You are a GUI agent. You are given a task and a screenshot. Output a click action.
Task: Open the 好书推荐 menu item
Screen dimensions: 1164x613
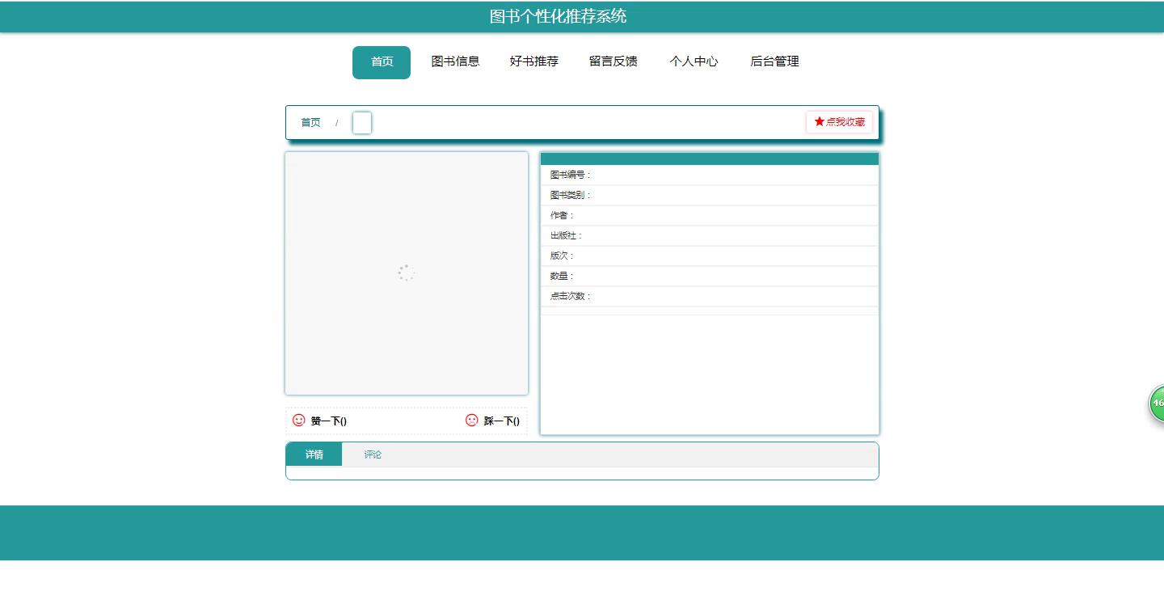(533, 62)
